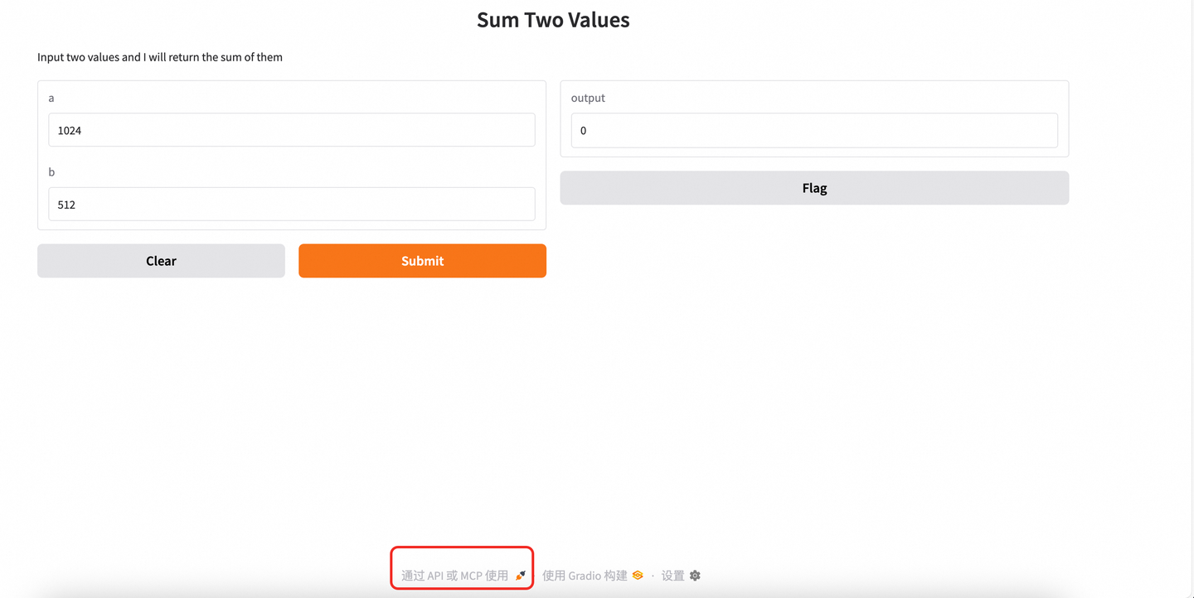
Task: Click the rocket icon in the footer
Action: pyautogui.click(x=521, y=576)
